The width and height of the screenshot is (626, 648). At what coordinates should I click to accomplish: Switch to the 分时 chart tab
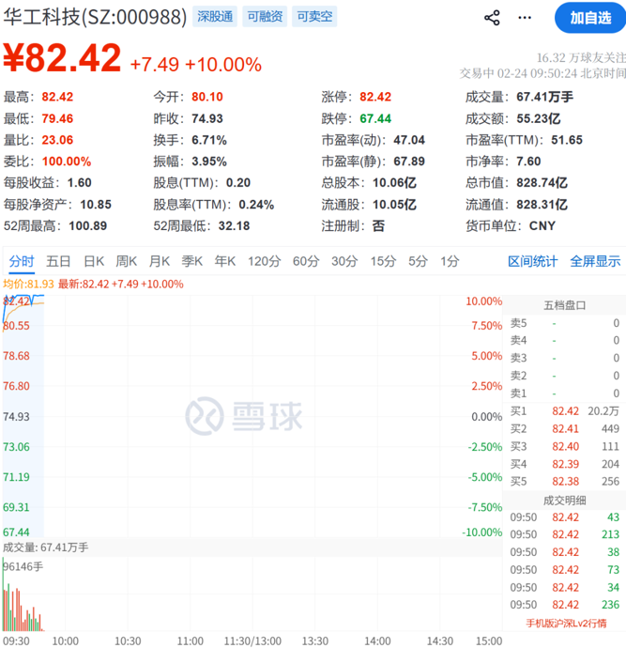pyautogui.click(x=22, y=261)
